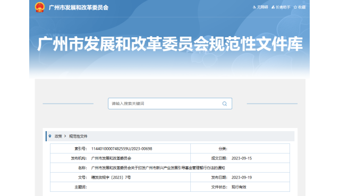Click the magnifier search icon
The height and width of the screenshot is (196, 340).
click(225, 104)
